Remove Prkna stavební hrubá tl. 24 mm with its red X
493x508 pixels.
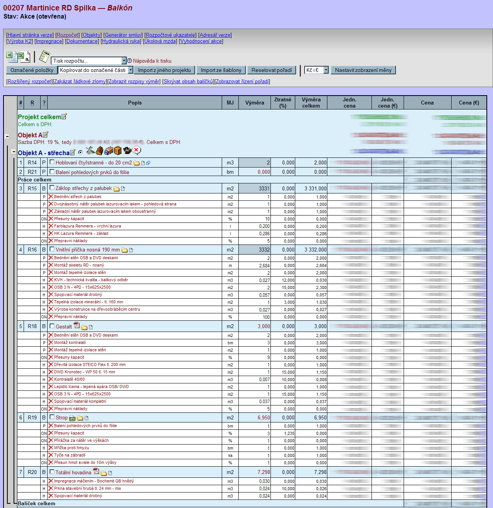point(51,489)
